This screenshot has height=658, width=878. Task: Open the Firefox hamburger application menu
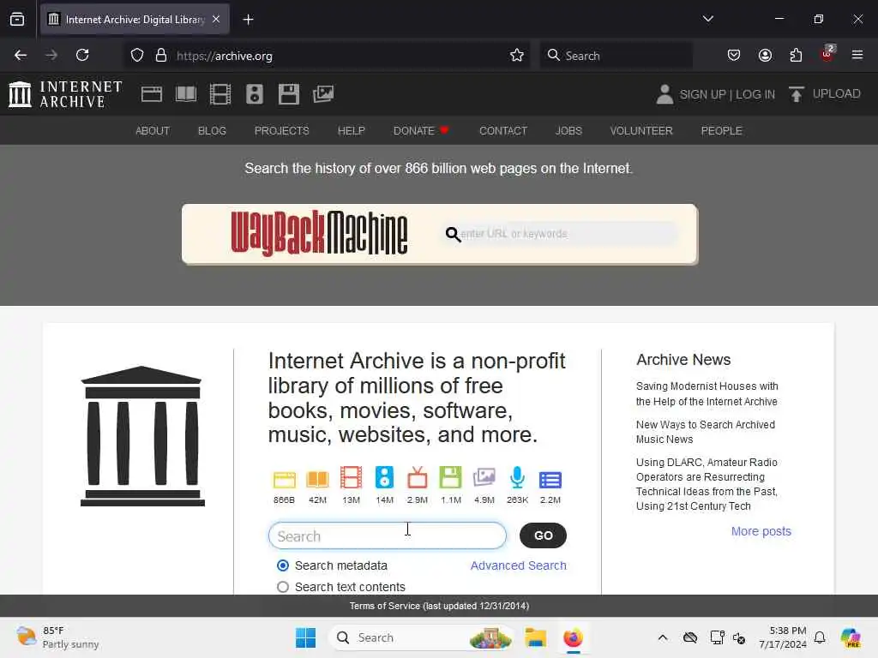857,55
